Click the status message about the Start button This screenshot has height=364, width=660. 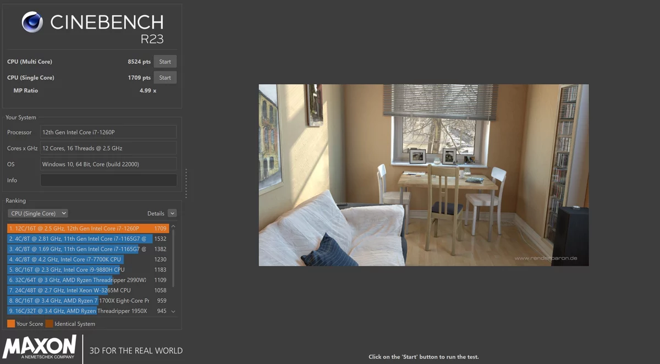424,357
